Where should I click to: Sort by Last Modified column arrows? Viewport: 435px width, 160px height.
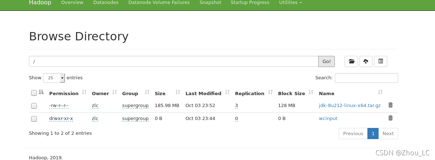point(227,93)
